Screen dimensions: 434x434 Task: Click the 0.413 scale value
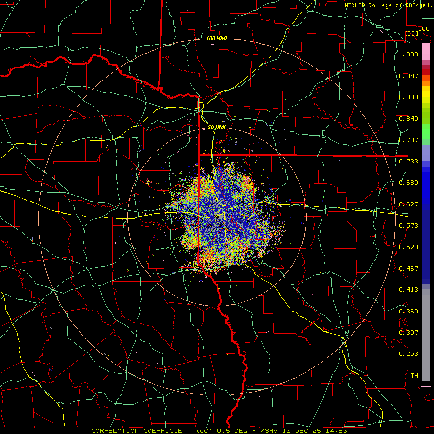point(408,290)
